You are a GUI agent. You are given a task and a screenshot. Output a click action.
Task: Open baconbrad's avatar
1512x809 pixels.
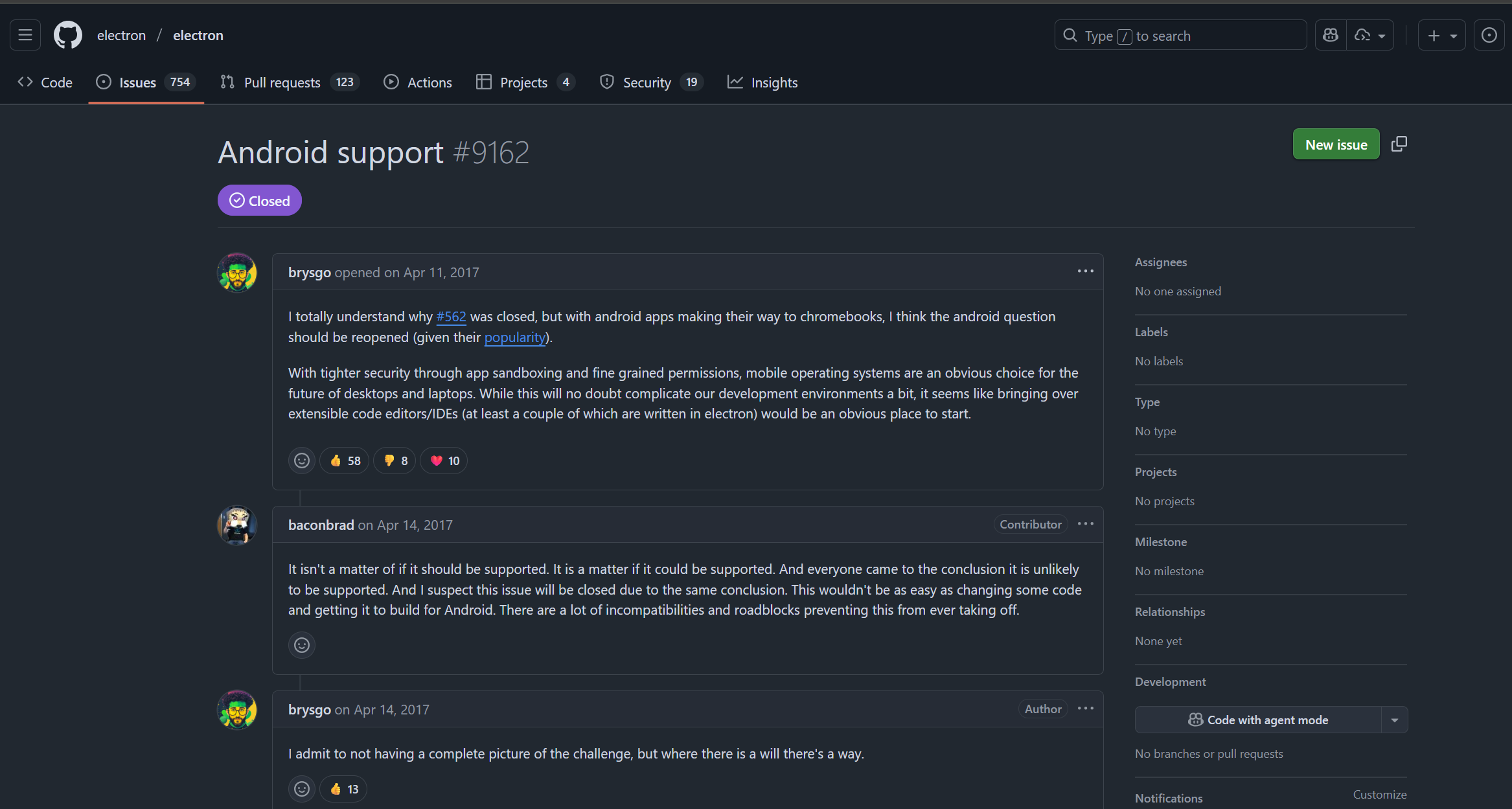237,525
